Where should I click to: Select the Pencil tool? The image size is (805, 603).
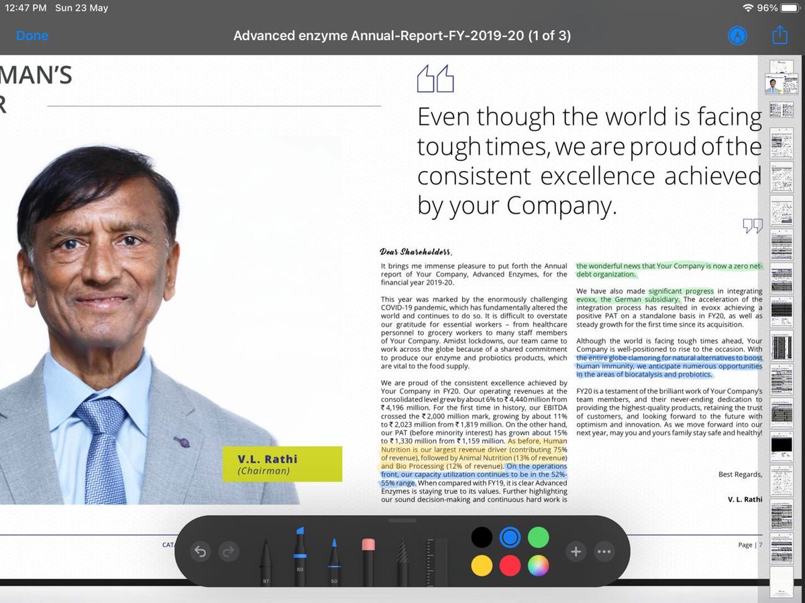[x=333, y=561]
